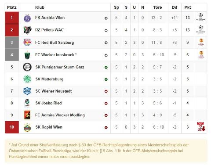Click the FC Wacker Innsbruck green crest
The height and width of the screenshot is (165, 211).
tap(27, 55)
